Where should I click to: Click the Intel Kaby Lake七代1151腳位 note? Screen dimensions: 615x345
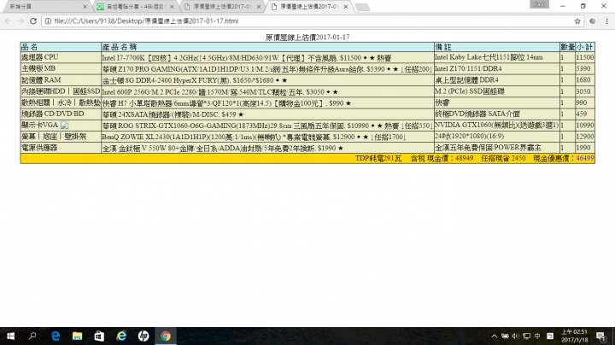pos(489,57)
